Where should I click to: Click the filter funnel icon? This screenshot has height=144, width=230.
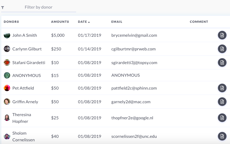pyautogui.click(x=2, y=8)
